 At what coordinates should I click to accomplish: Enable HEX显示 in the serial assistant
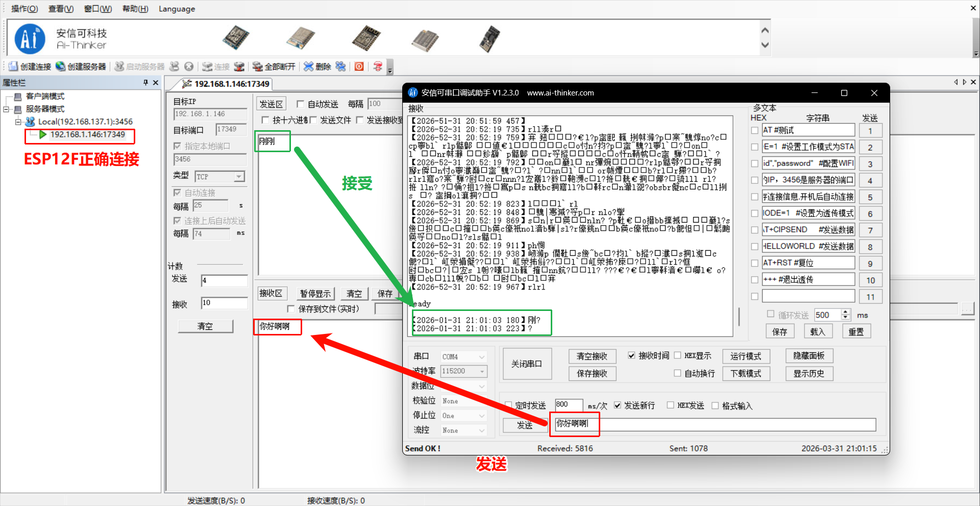(x=678, y=355)
